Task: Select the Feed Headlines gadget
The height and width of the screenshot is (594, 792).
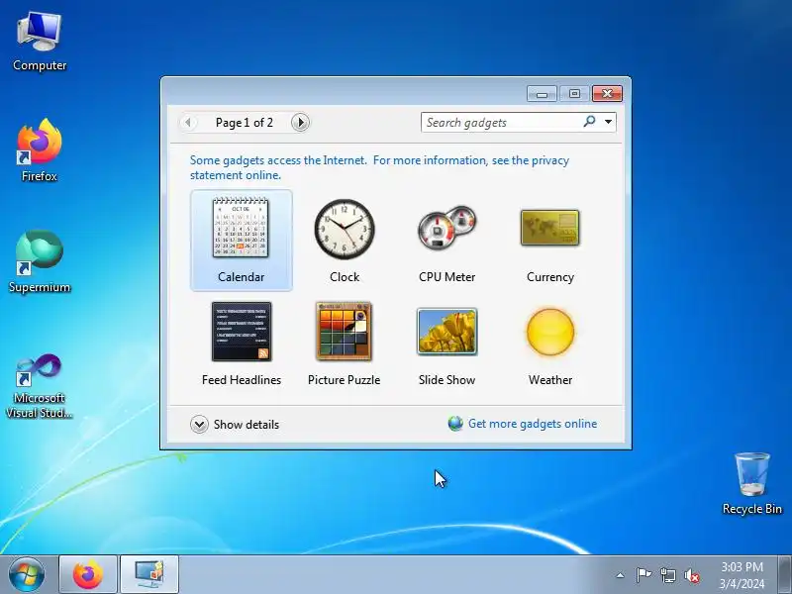Action: pos(242,344)
